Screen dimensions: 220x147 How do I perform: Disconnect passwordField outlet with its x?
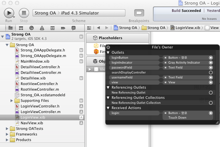coord(165,68)
